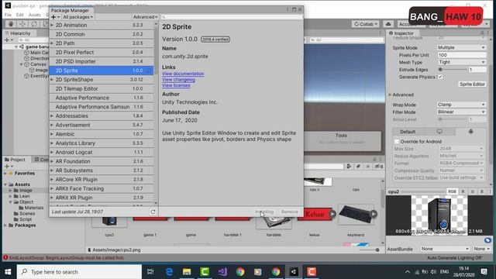Open Microsoft Edge from taskbar
Screen dimensions: 496x279
pos(169,272)
